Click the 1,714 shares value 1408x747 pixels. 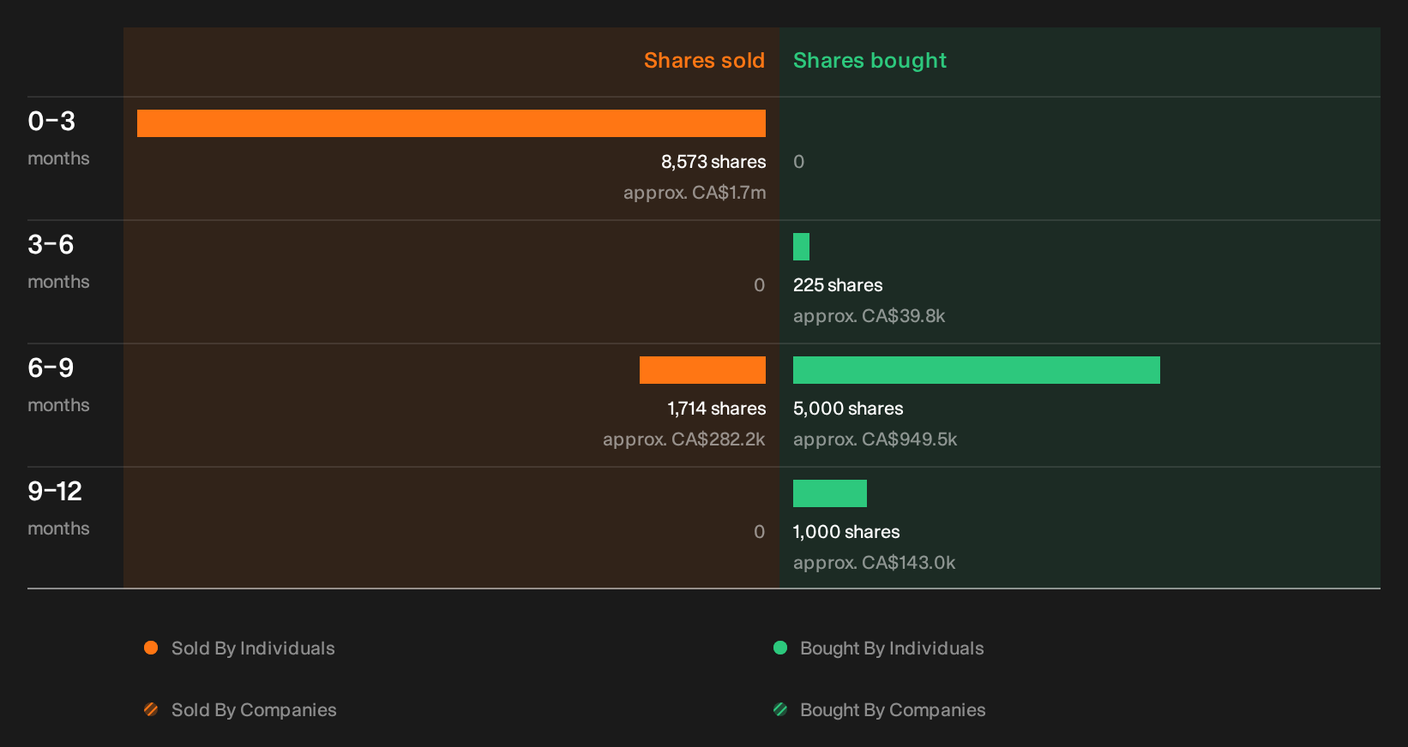coord(717,409)
